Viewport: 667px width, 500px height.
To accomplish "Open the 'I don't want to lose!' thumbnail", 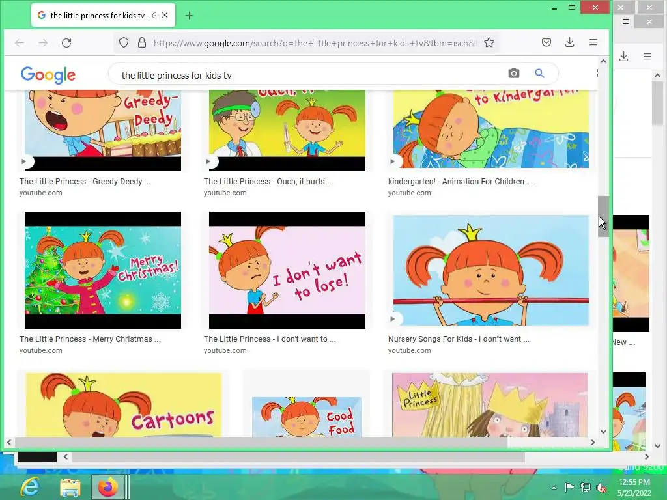I will tap(287, 270).
